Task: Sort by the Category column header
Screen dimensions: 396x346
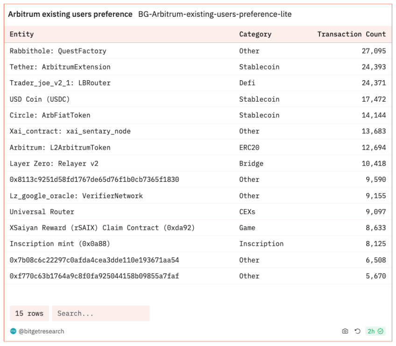Action: tap(255, 34)
